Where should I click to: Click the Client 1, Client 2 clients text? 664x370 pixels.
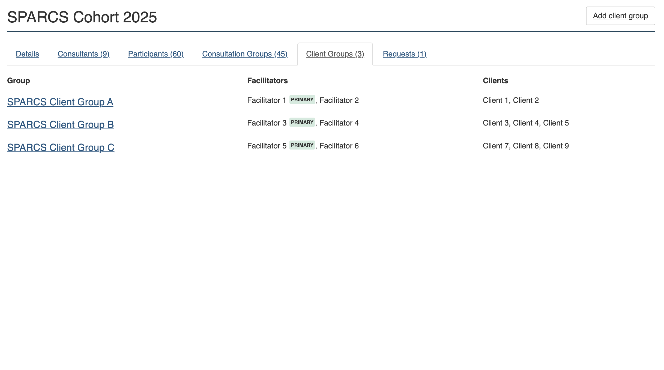coord(511,100)
